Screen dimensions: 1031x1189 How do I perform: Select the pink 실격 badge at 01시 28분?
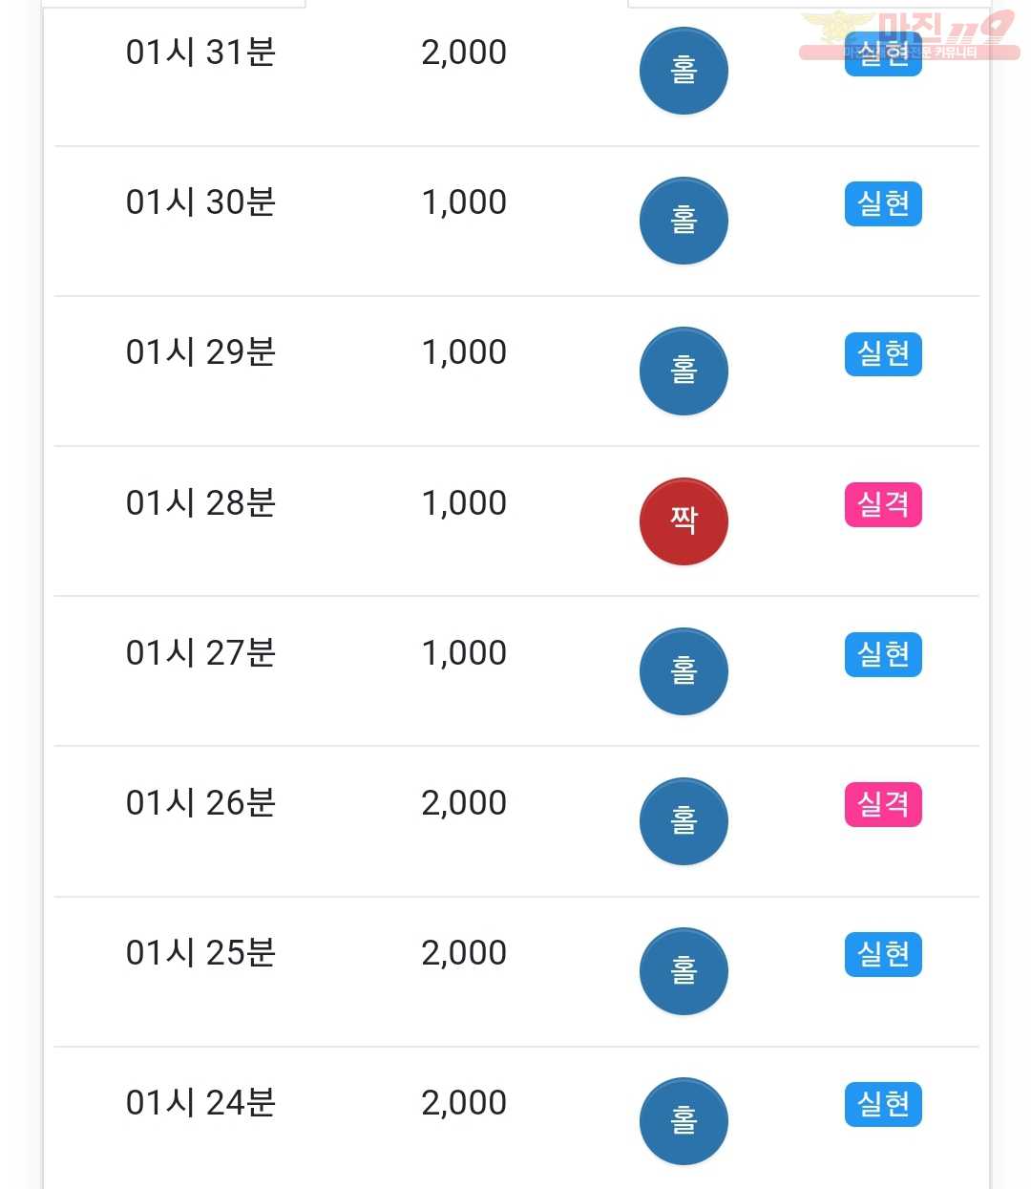click(x=883, y=504)
